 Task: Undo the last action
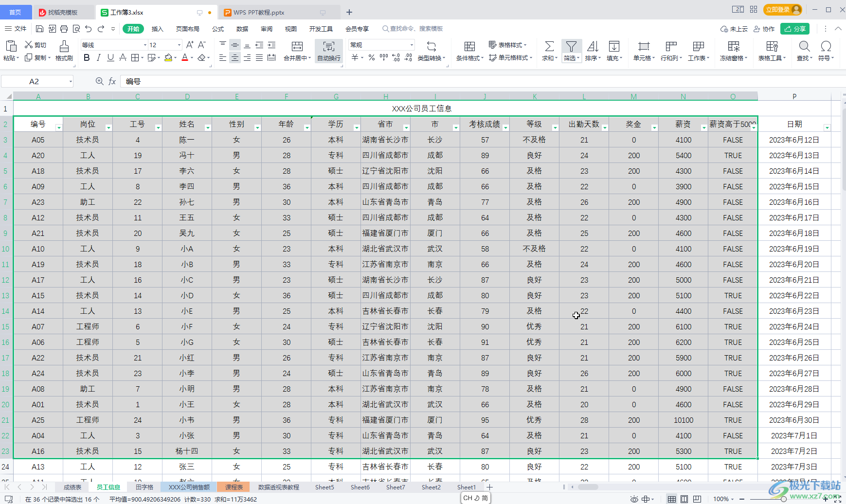pos(89,29)
